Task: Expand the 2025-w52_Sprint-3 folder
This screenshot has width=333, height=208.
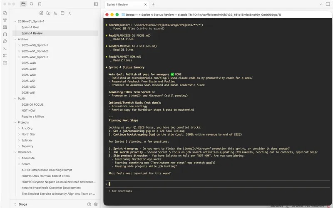Action: coord(19,57)
